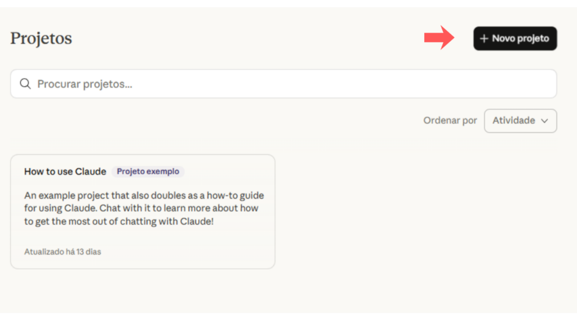Click the "Novo projeto" text label

520,39
